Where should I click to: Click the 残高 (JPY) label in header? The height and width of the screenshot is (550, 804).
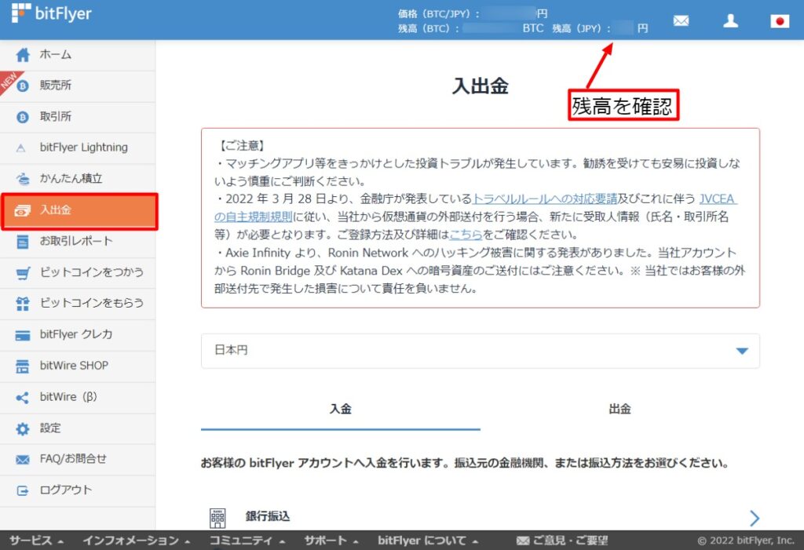coord(582,29)
